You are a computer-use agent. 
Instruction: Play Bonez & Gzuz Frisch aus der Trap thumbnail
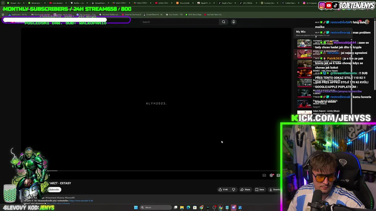point(304,83)
